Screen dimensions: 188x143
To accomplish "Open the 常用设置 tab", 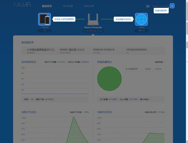I will [x=68, y=6].
